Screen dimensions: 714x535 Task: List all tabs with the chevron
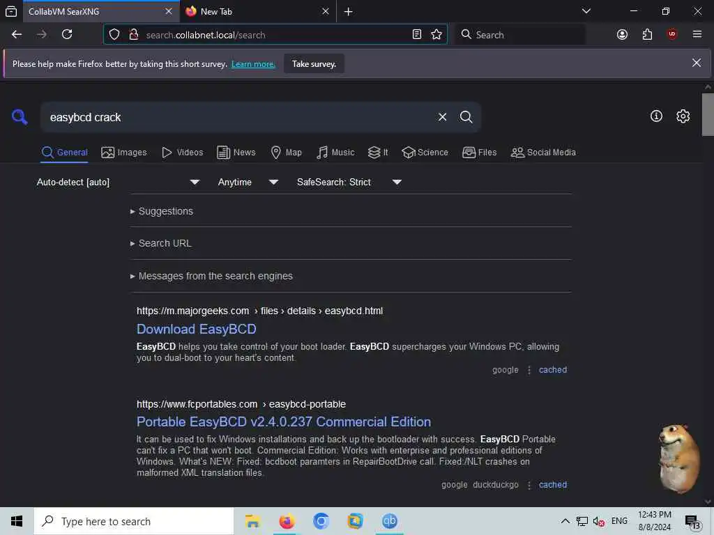coord(586,11)
